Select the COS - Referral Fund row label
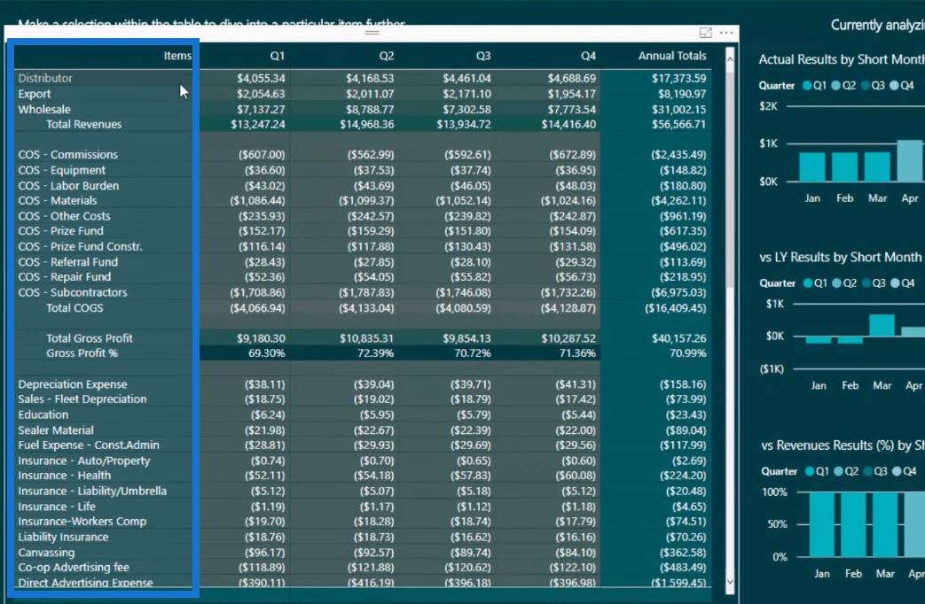The height and width of the screenshot is (604, 925). [x=67, y=261]
